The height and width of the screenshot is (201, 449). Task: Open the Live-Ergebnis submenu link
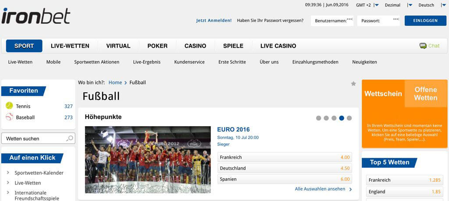(146, 62)
